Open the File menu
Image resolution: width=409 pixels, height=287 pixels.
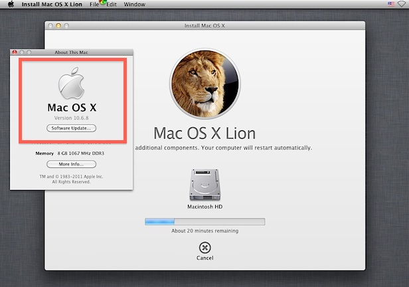point(94,5)
